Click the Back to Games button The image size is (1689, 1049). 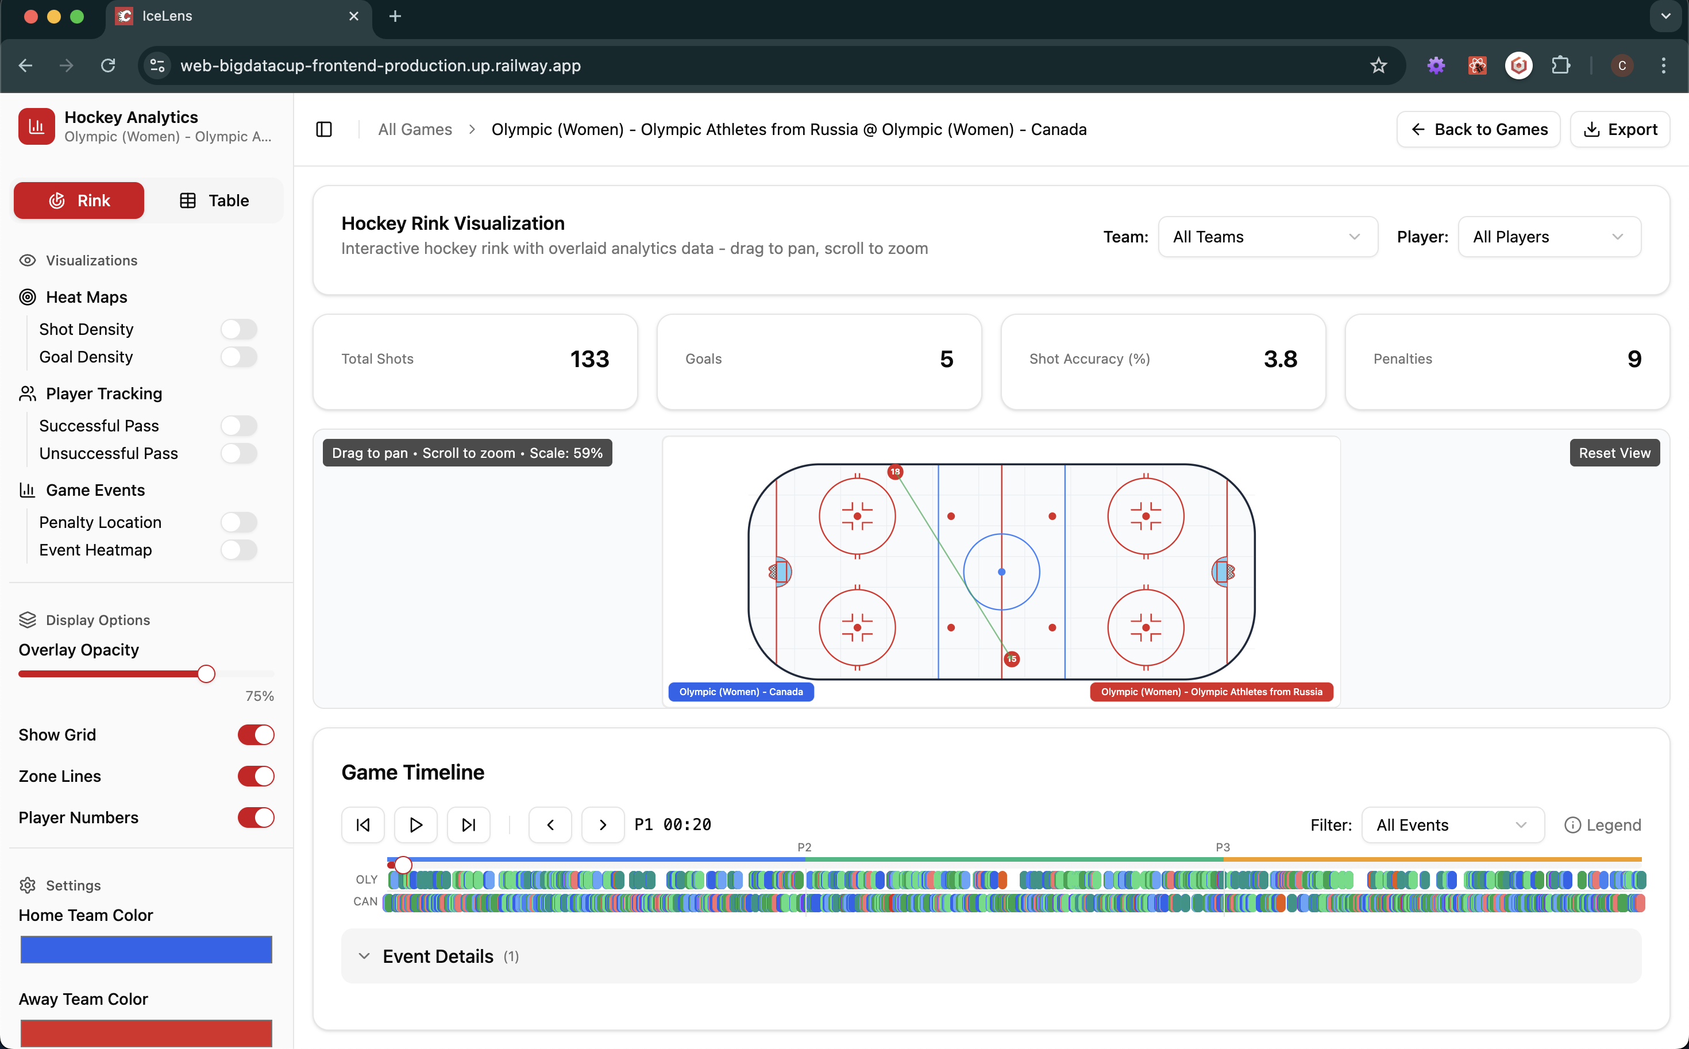pyautogui.click(x=1478, y=129)
